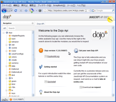Click in the Google search box
This screenshot has width=116, height=102.
coord(104,11)
